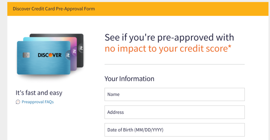Open the Preapproval FAQs link
This screenshot has height=140, width=270.
[x=37, y=102]
